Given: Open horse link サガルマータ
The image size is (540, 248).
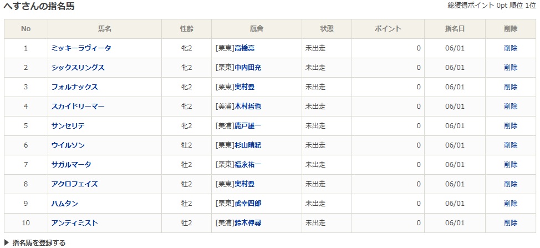Looking at the screenshot, I should [x=72, y=165].
